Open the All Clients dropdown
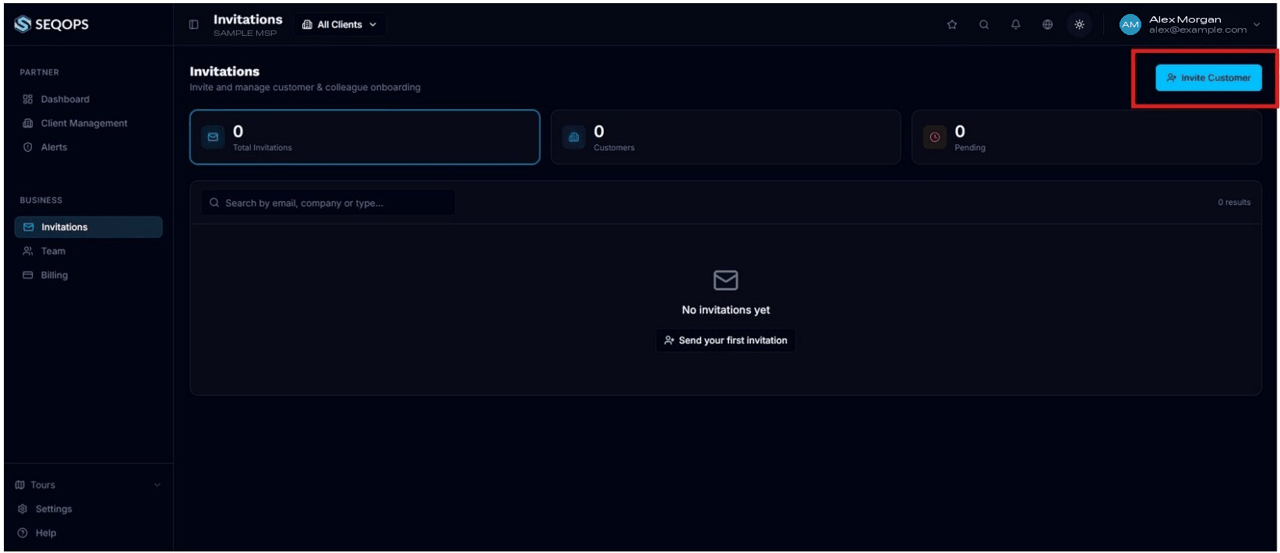This screenshot has height=553, width=1280. (340, 25)
